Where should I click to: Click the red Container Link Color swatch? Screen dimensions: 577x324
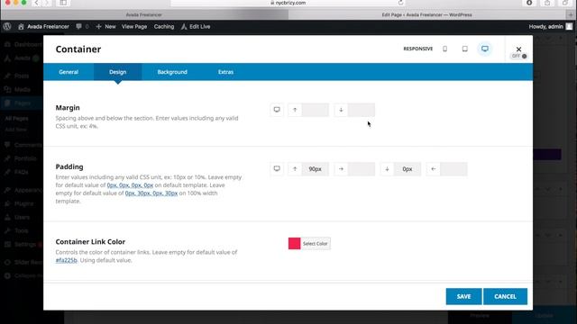(x=295, y=244)
